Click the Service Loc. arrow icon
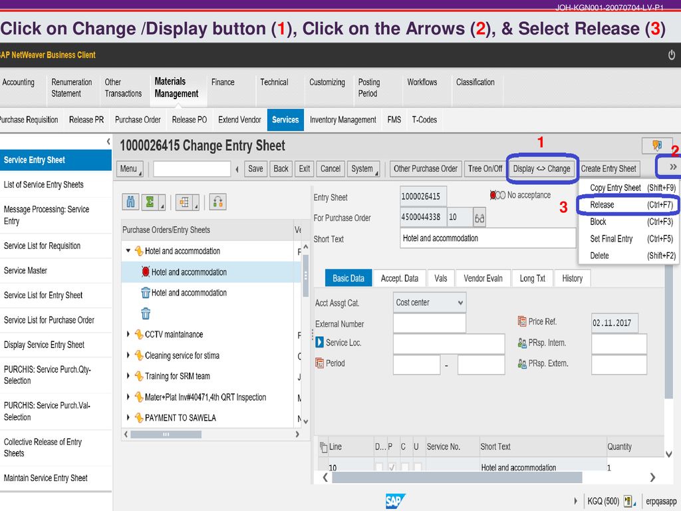 coord(320,343)
